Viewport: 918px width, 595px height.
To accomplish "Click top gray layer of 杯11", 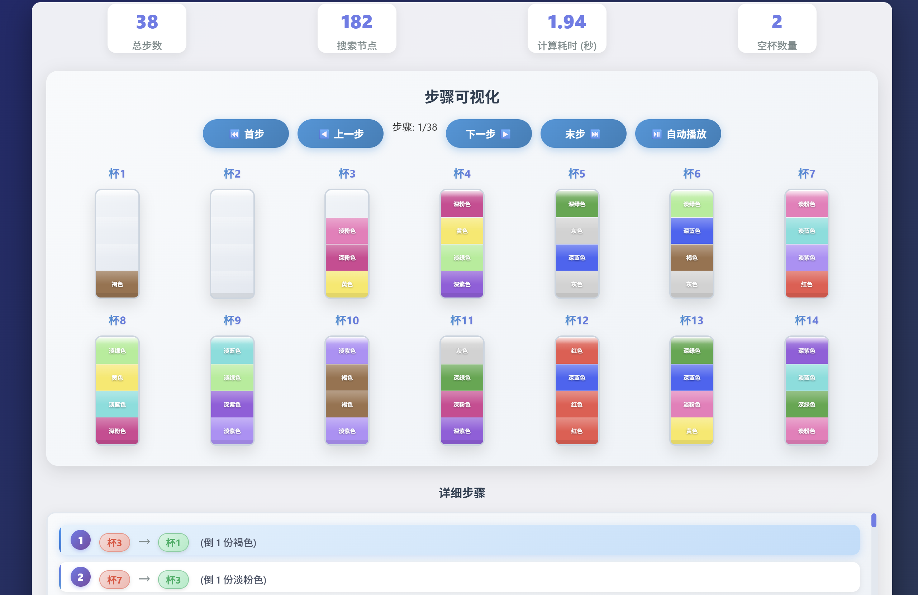I will pyautogui.click(x=462, y=350).
